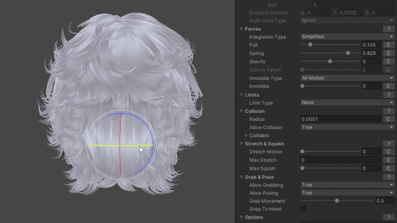
Task: Open the Immobile Type dropdown
Action: 347,78
